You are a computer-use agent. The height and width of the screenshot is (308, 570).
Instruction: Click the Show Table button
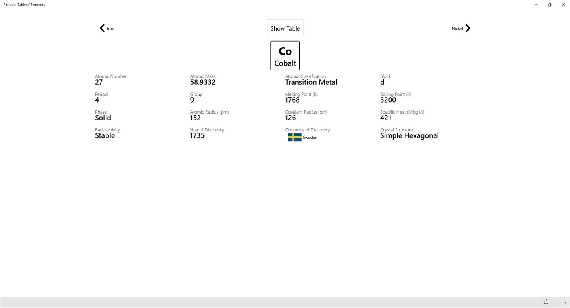[x=285, y=28]
